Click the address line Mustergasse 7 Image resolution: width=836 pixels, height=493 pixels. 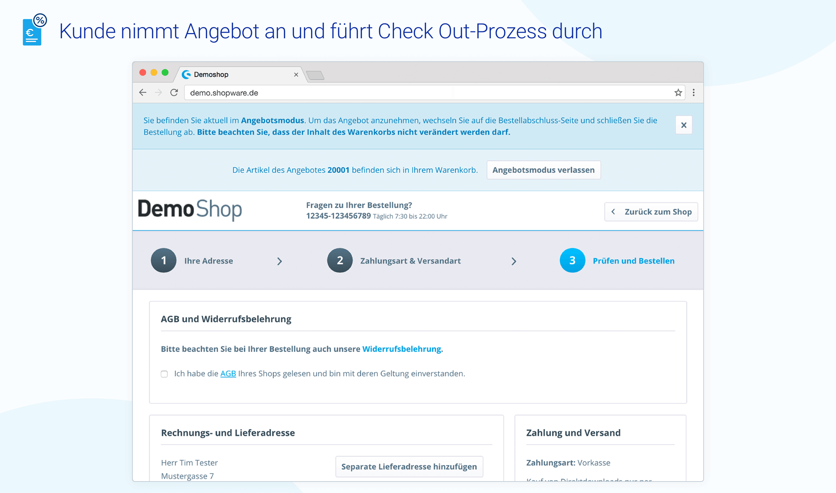(x=187, y=476)
